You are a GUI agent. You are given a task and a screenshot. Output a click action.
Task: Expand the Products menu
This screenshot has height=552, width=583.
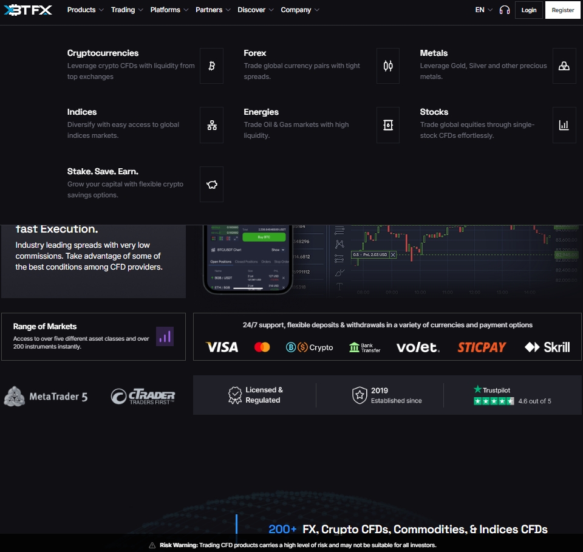(85, 10)
